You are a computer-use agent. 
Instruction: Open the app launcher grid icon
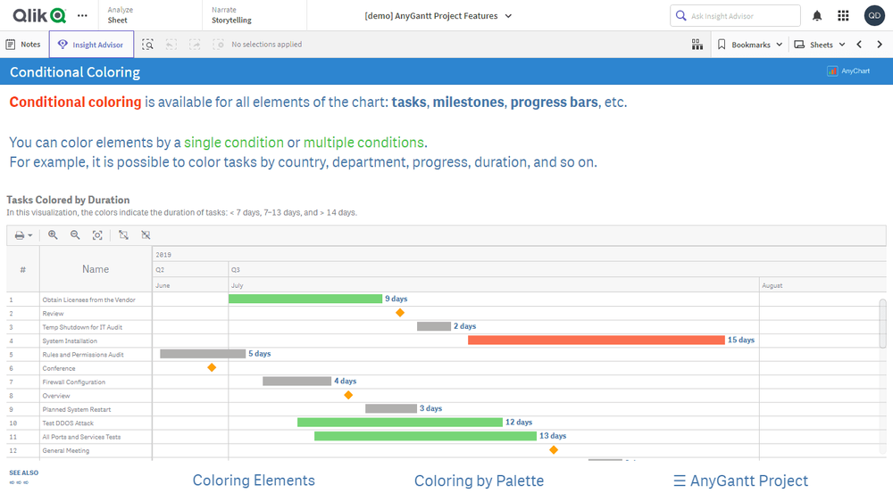click(x=843, y=16)
